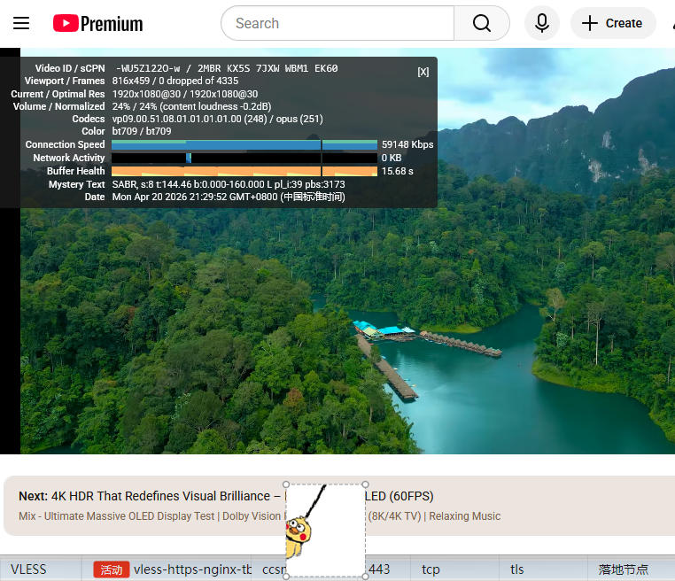Start voice search with microphone icon
The height and width of the screenshot is (581, 675).
pos(542,24)
